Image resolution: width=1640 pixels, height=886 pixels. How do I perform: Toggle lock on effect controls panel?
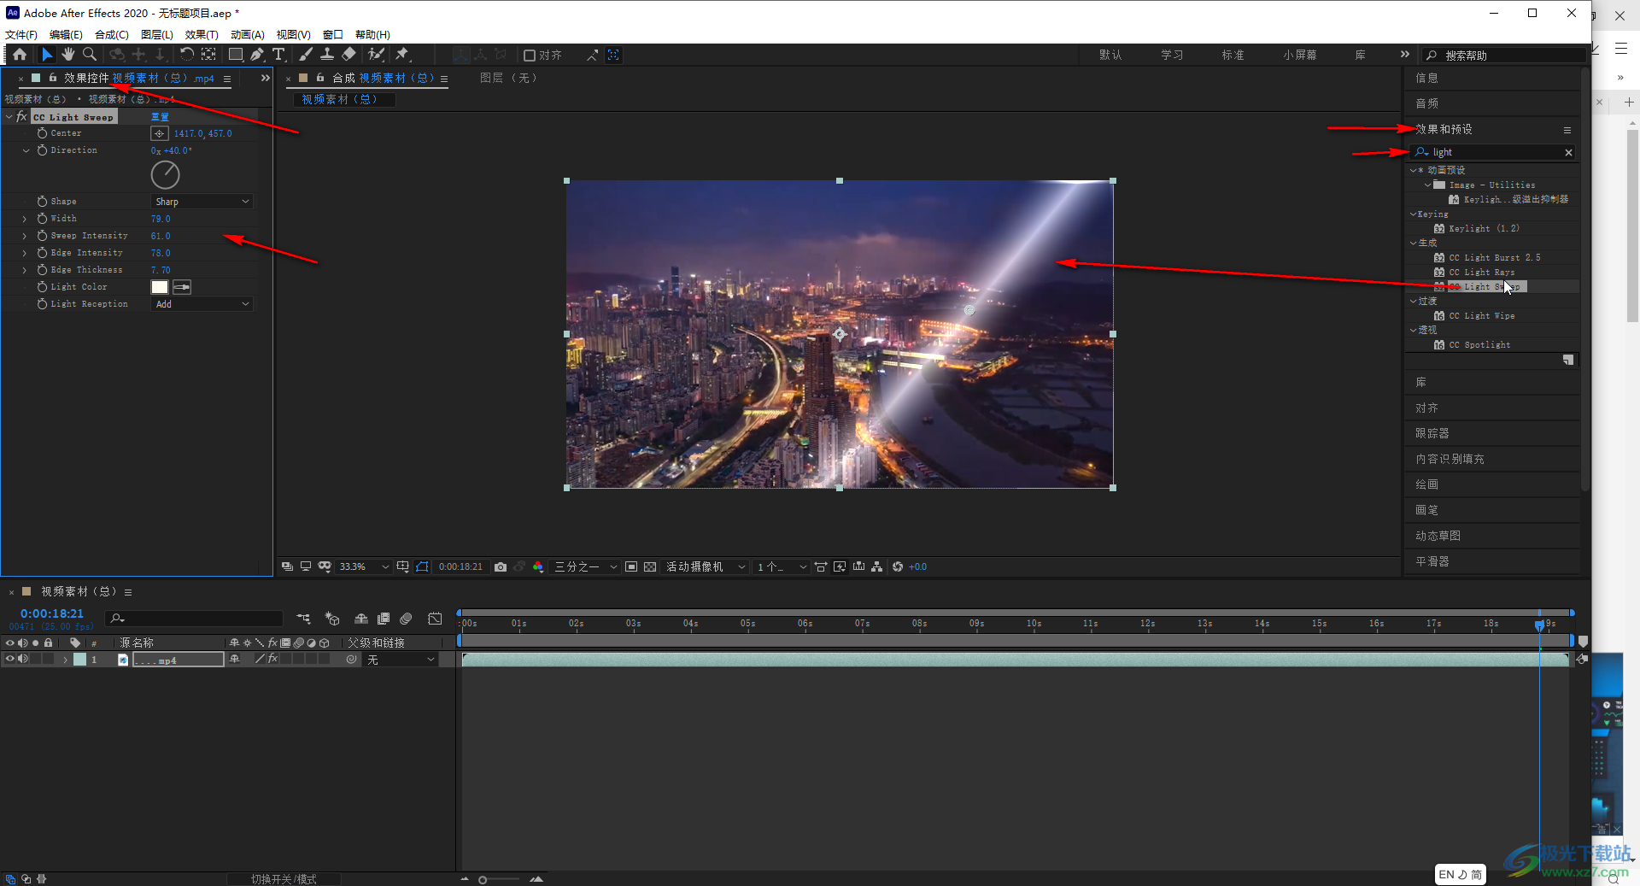pyautogui.click(x=53, y=78)
